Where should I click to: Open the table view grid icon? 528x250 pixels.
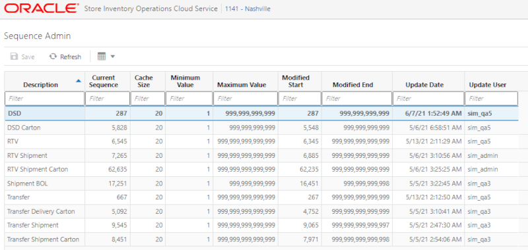point(102,57)
